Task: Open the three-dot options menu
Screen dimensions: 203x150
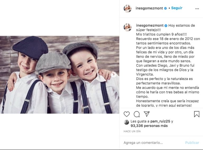Action: pos(197,9)
